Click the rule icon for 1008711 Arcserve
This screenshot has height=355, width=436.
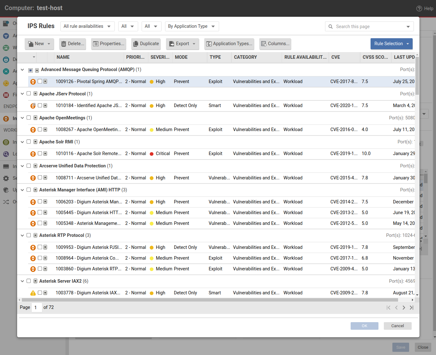[x=33, y=178]
